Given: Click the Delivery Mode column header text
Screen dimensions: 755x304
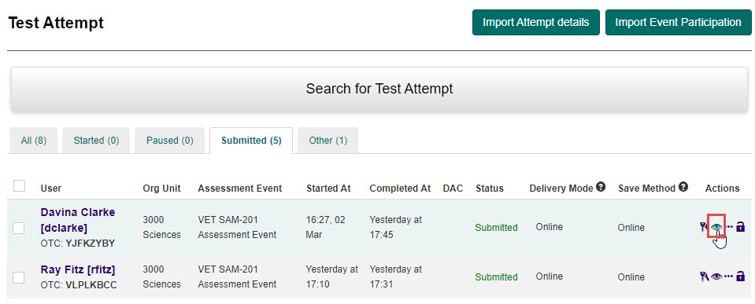Looking at the screenshot, I should [x=561, y=189].
